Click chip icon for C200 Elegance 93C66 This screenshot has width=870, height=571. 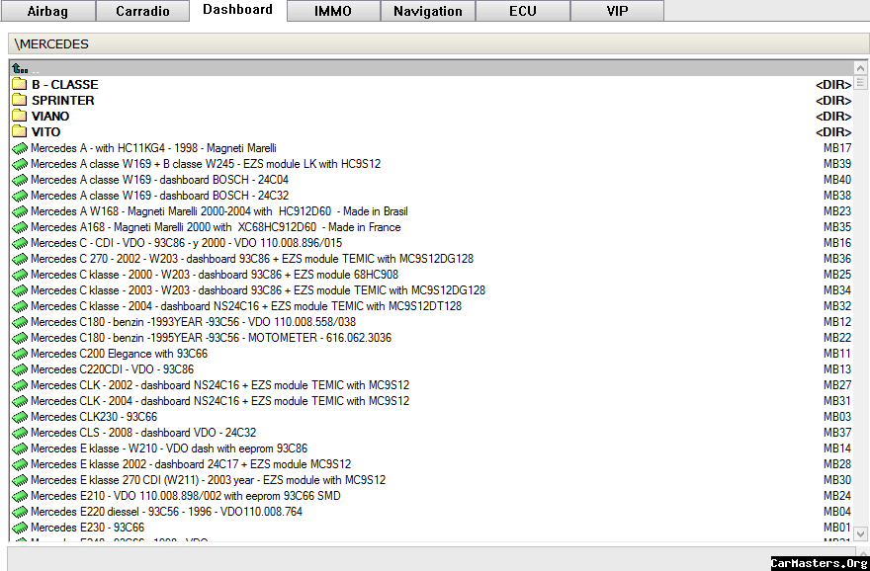pyautogui.click(x=20, y=354)
